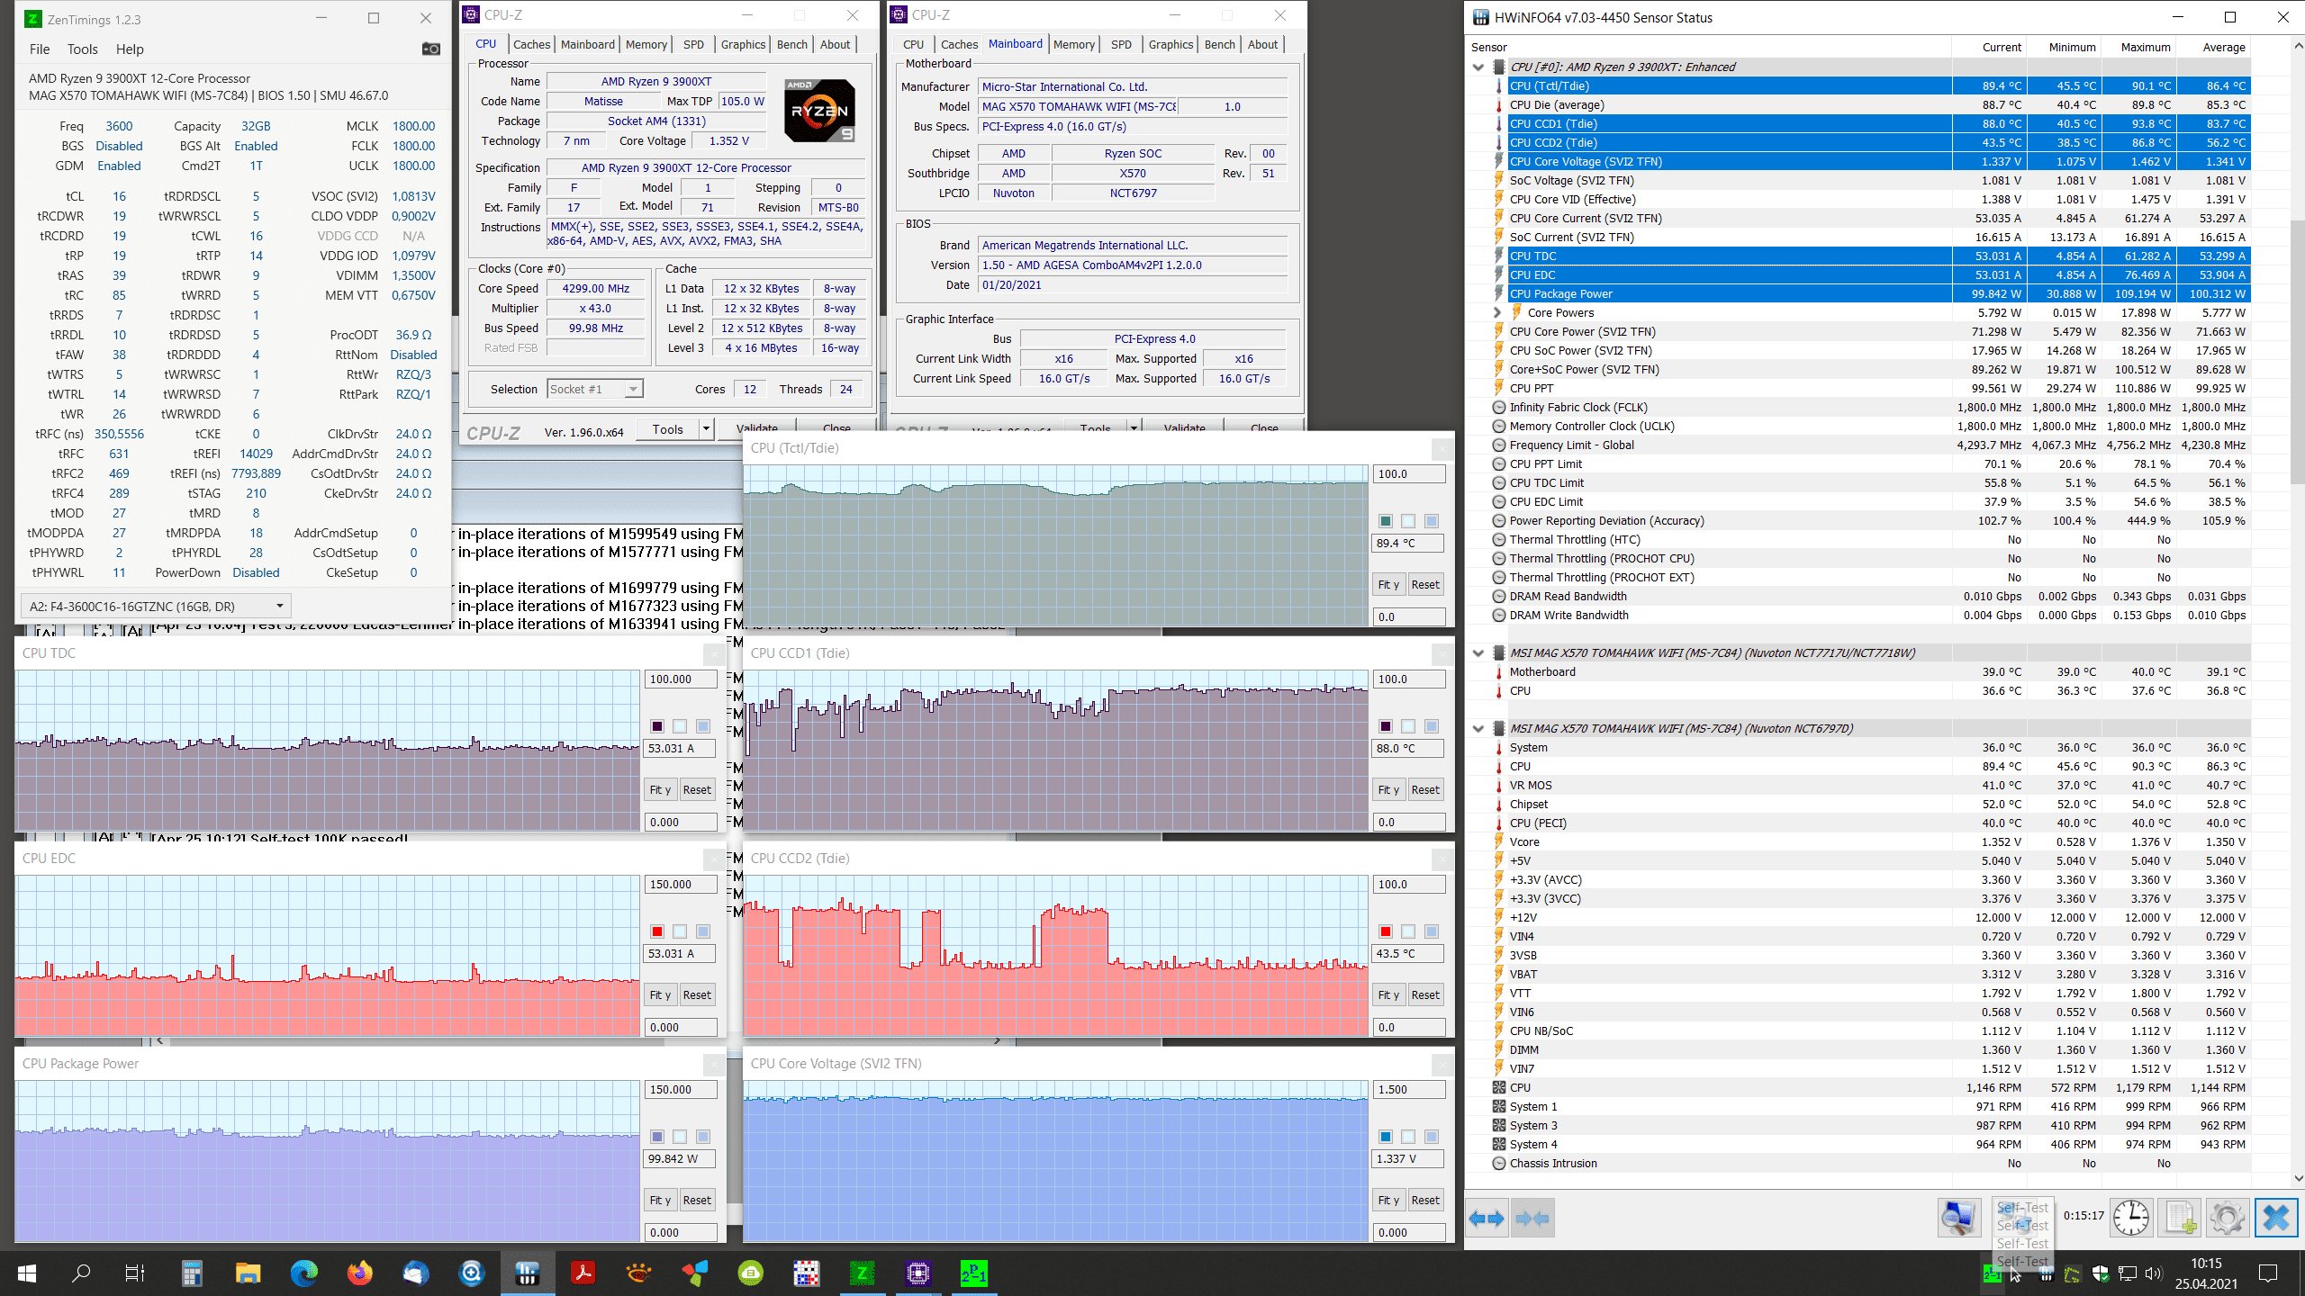The width and height of the screenshot is (2305, 1296).
Task: Open XnView eye icon on taskbar
Action: click(639, 1273)
